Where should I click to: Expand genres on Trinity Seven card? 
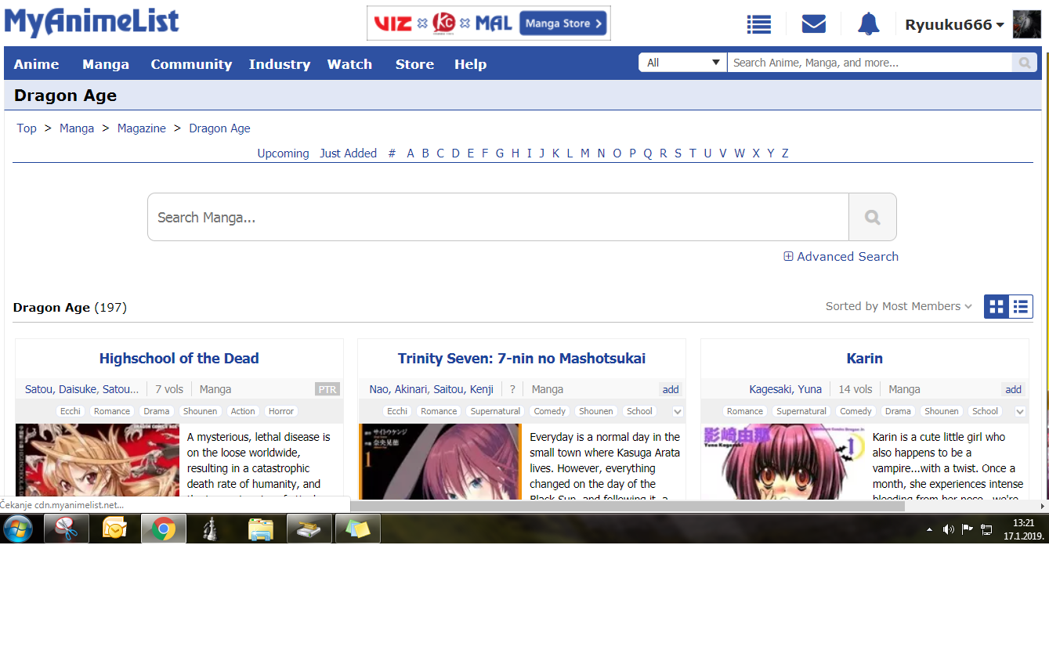[678, 411]
